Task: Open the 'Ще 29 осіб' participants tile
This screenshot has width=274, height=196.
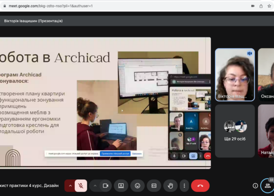Action: (x=234, y=131)
